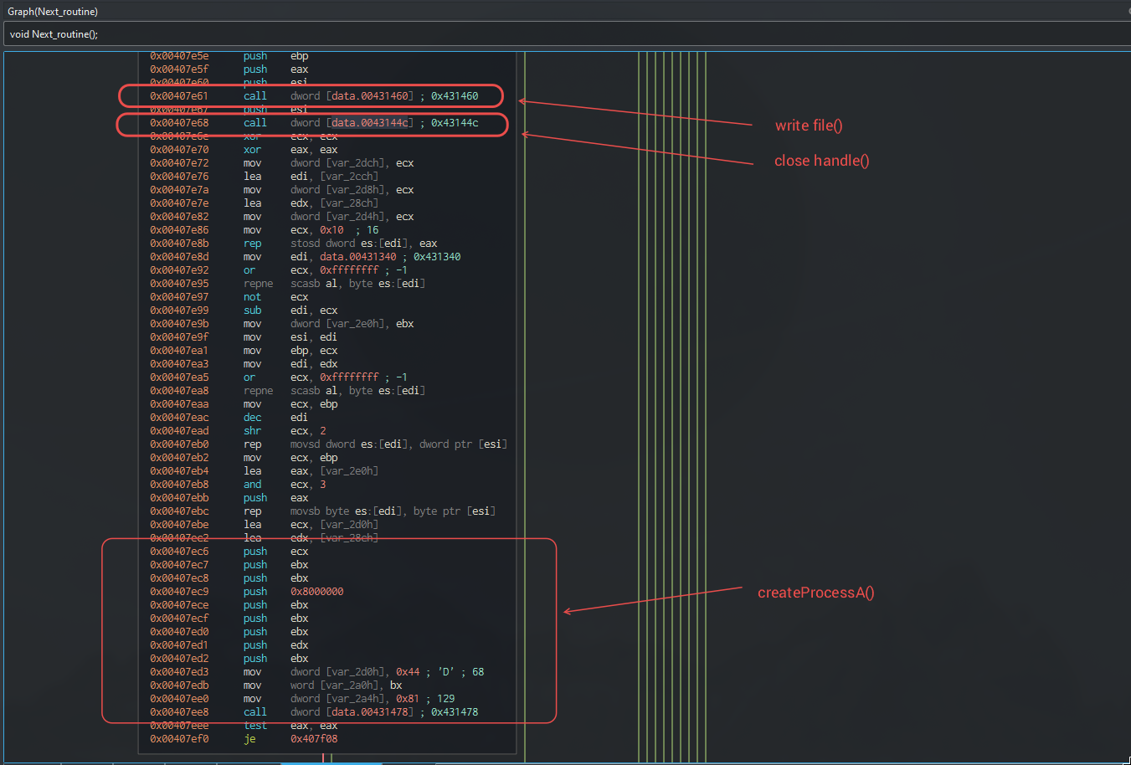
Task: Select the address 0x00407eb2
Action: pyautogui.click(x=179, y=458)
